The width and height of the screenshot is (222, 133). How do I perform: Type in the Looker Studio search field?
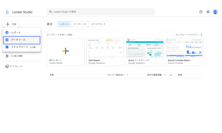[102, 12]
